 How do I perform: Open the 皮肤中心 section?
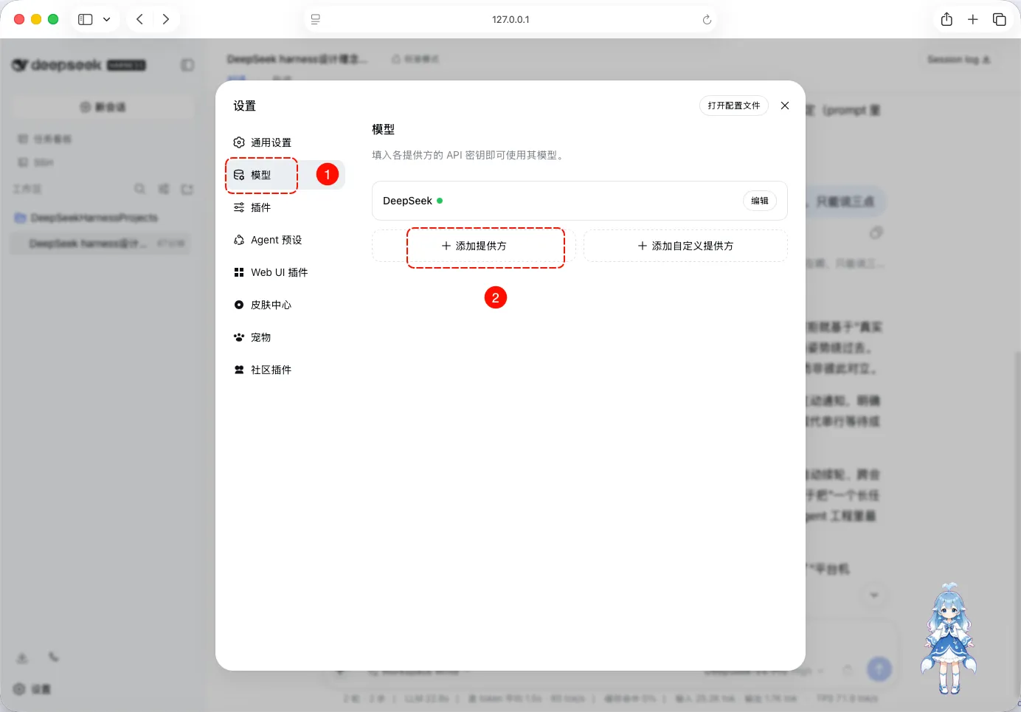[x=285, y=305]
